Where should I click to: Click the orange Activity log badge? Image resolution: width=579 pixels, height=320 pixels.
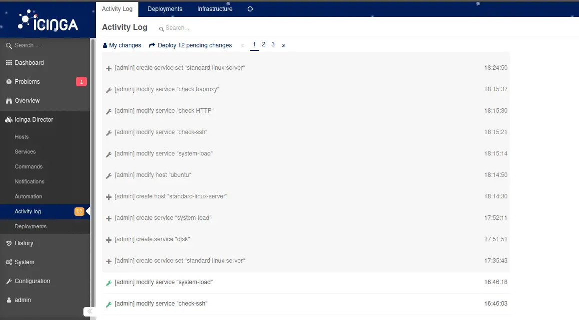[x=79, y=211]
